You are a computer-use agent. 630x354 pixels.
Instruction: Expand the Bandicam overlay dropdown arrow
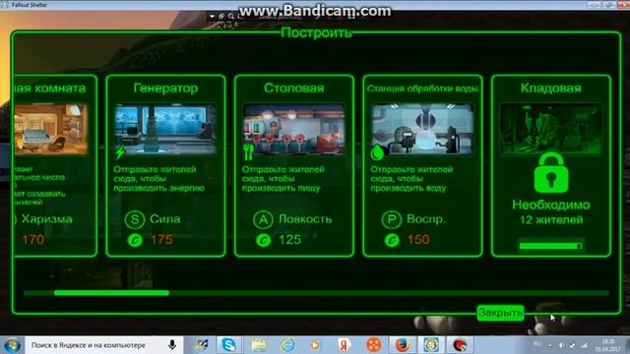click(x=212, y=17)
